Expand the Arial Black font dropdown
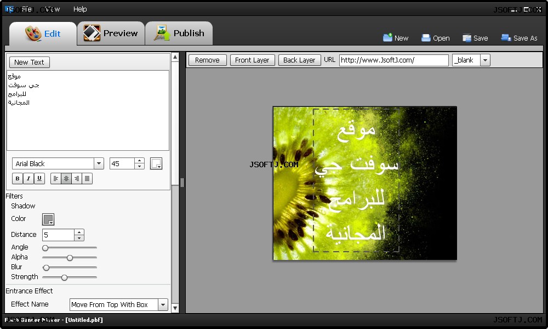Screen dimensions: 548x329 pos(99,163)
